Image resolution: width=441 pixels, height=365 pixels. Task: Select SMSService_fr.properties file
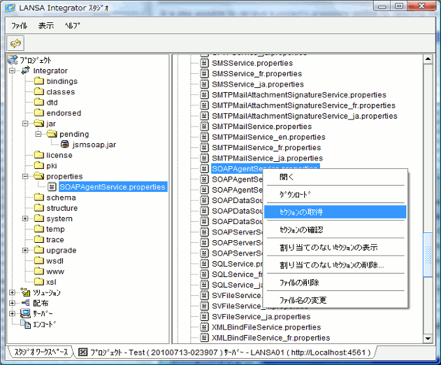pyautogui.click(x=256, y=73)
